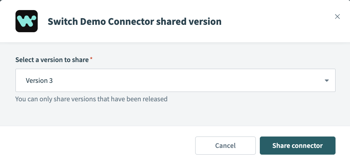Click the released versions helper text
Viewport: 350px width, 161px height.
click(92, 99)
